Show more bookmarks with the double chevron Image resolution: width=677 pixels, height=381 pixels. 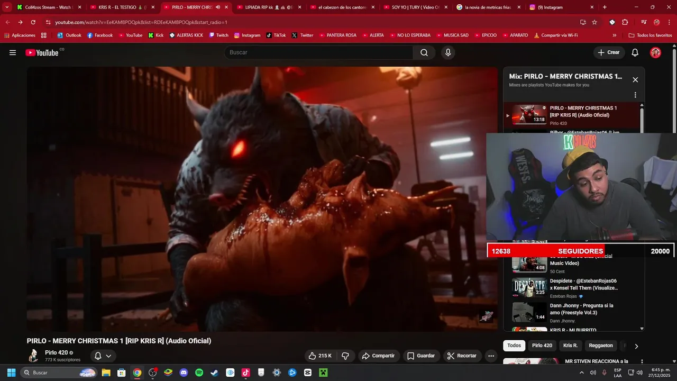coord(614,35)
